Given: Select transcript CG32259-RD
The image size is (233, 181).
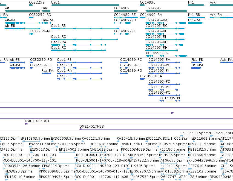Looking at the screenshot, I should point(31,18).
